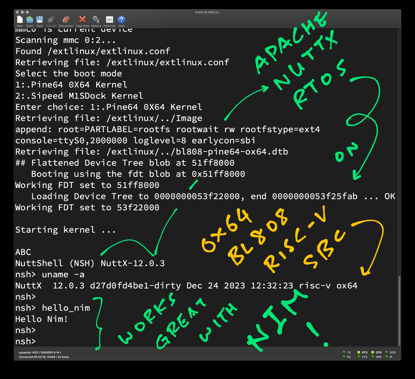415x379 pixels.
Task: Click the greyed-out Connect USB icon
Action: point(51,20)
